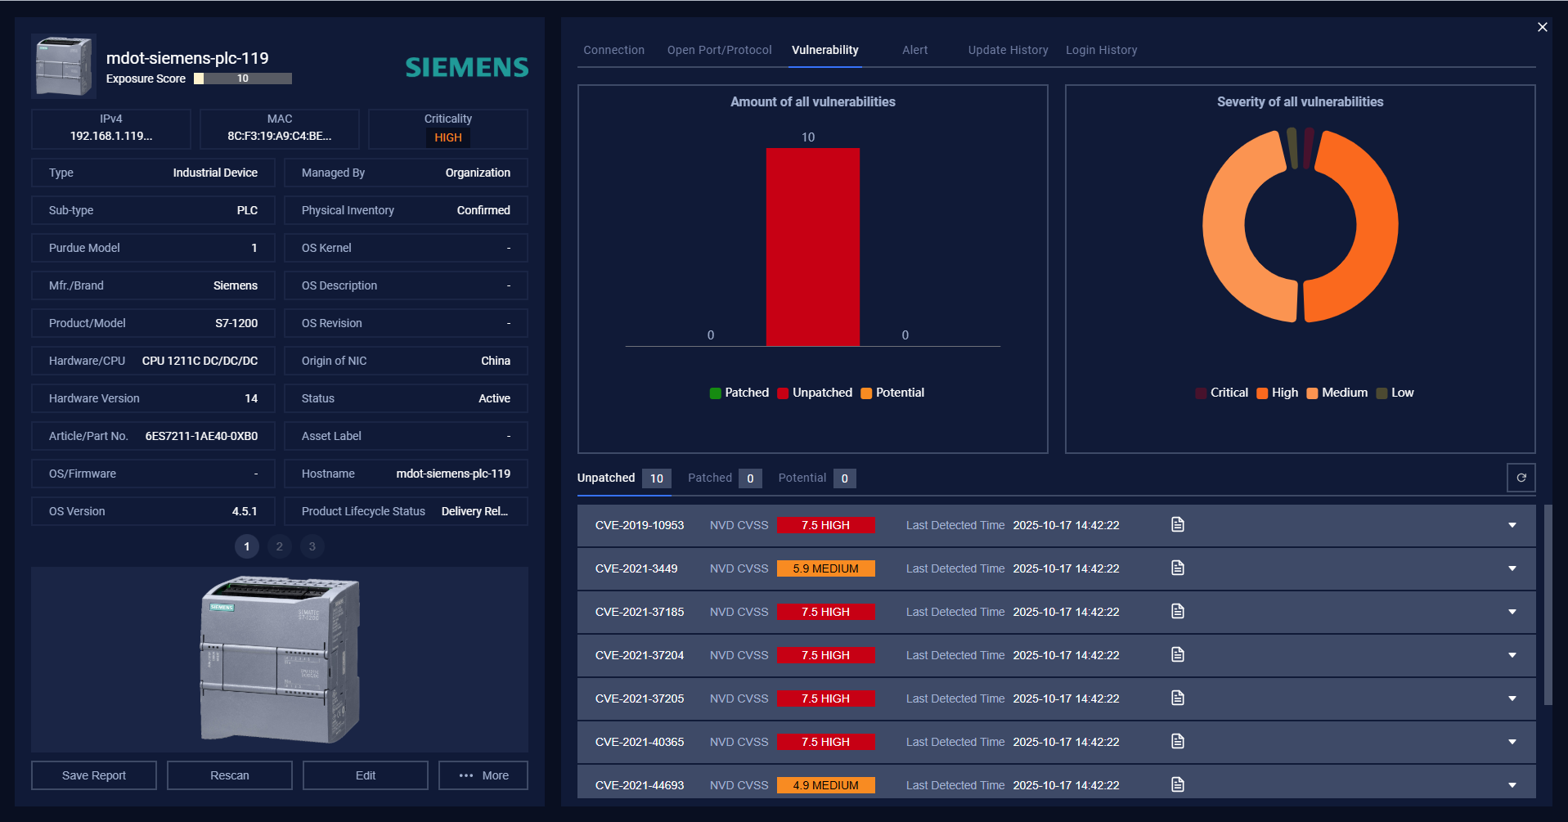Expand the CVE-2021-37205 row arrow
The height and width of the screenshot is (822, 1568).
coord(1512,698)
